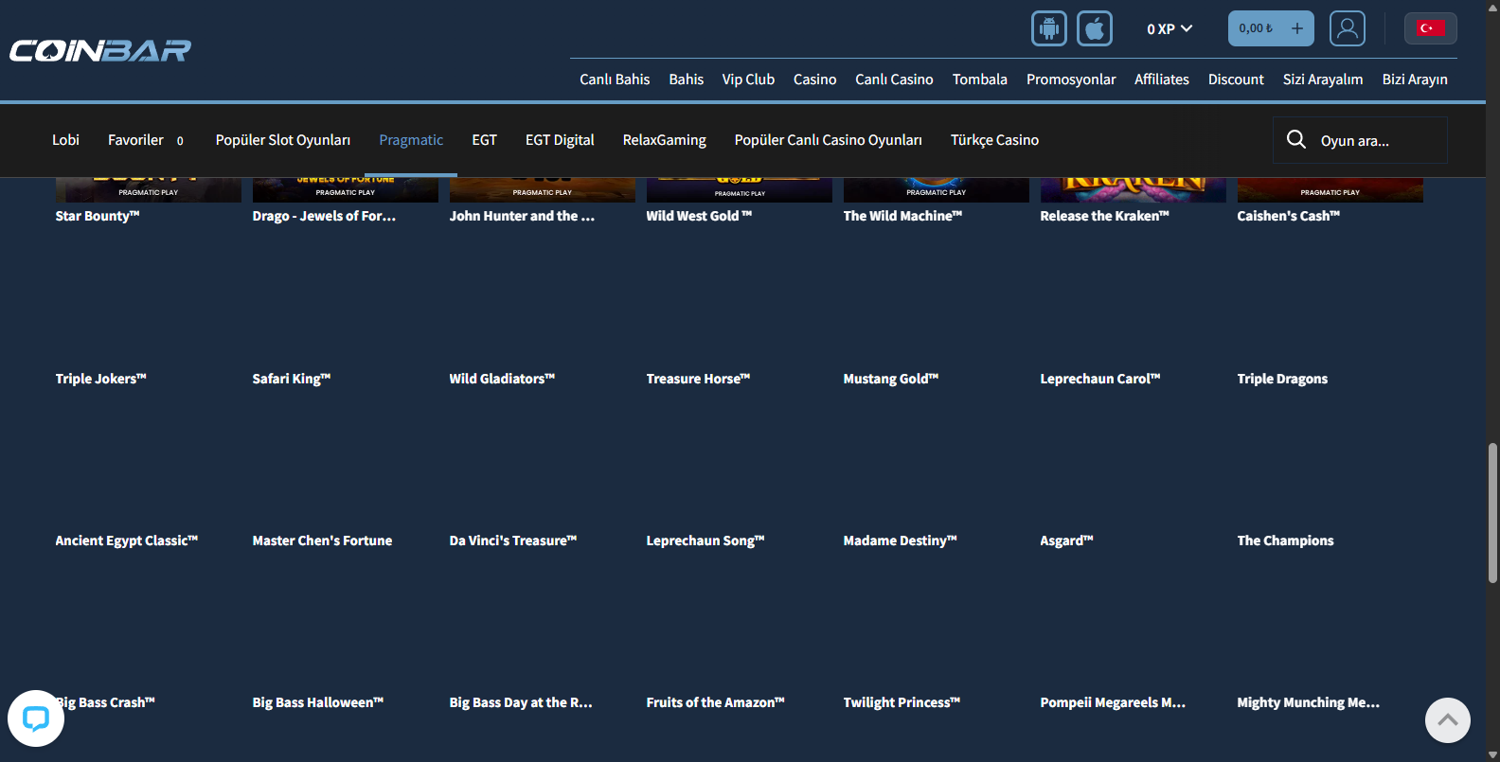The width and height of the screenshot is (1500, 762).
Task: Select the Pragmatic category tab
Action: tap(411, 140)
